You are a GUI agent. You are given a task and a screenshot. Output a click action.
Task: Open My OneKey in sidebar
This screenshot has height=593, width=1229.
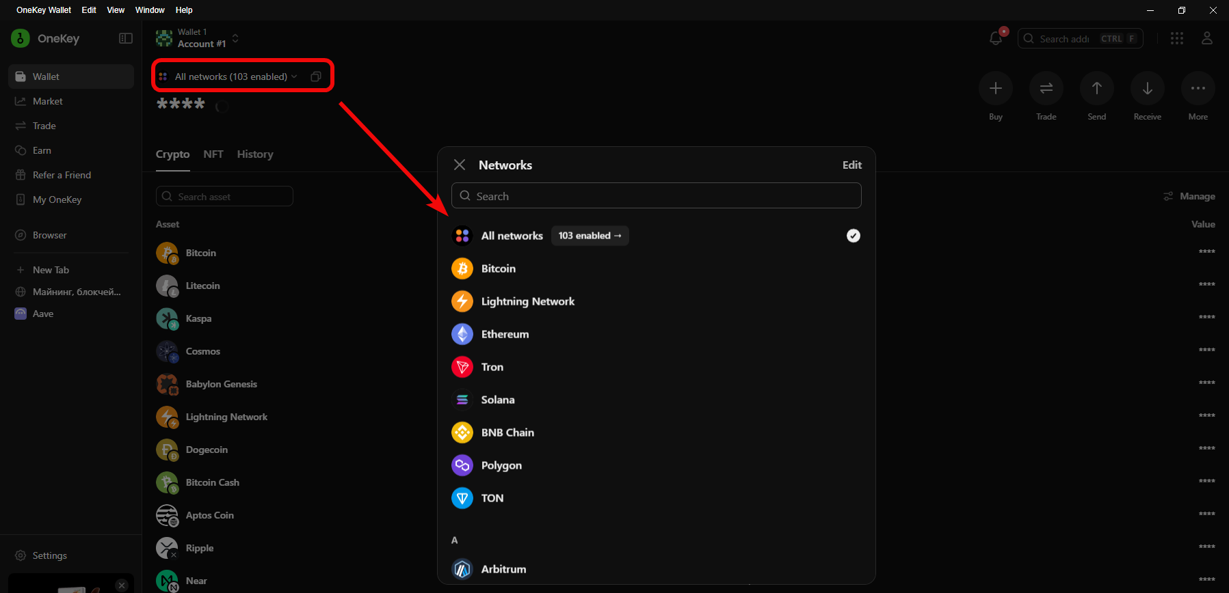point(71,199)
